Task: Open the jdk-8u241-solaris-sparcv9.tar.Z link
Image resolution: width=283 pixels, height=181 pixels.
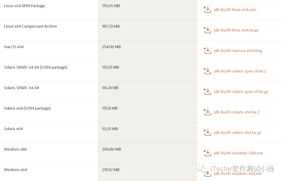Action: point(240,71)
